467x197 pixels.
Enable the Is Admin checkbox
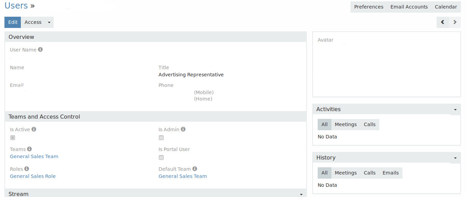(161, 138)
